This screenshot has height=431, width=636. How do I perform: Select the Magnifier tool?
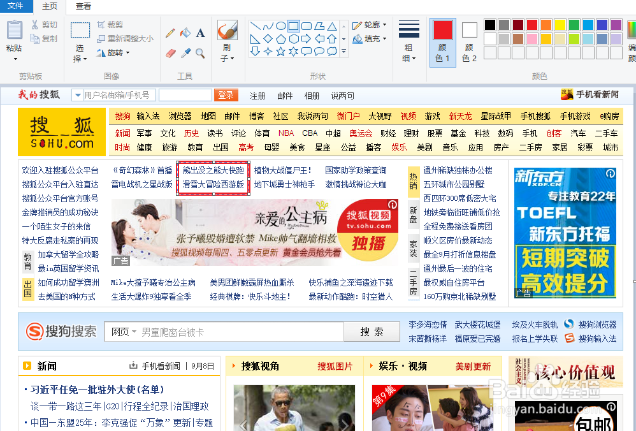(x=200, y=53)
